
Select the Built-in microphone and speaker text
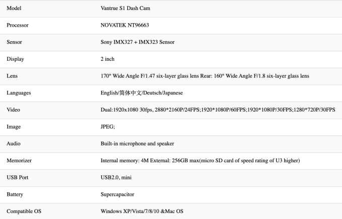(x=137, y=144)
